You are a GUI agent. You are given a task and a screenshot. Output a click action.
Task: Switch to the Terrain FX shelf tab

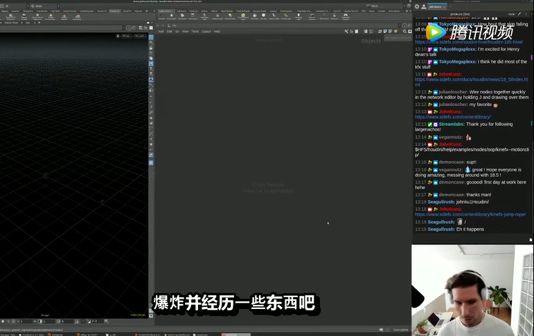[102, 11]
